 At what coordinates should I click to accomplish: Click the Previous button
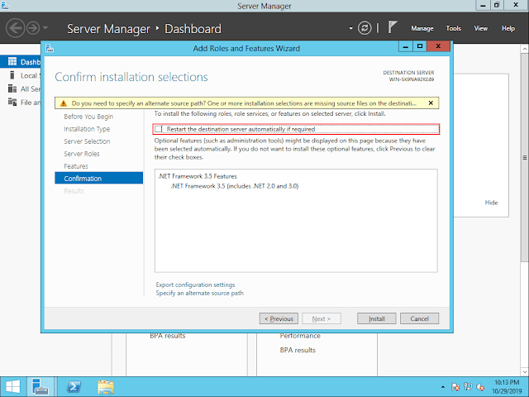pyautogui.click(x=279, y=318)
